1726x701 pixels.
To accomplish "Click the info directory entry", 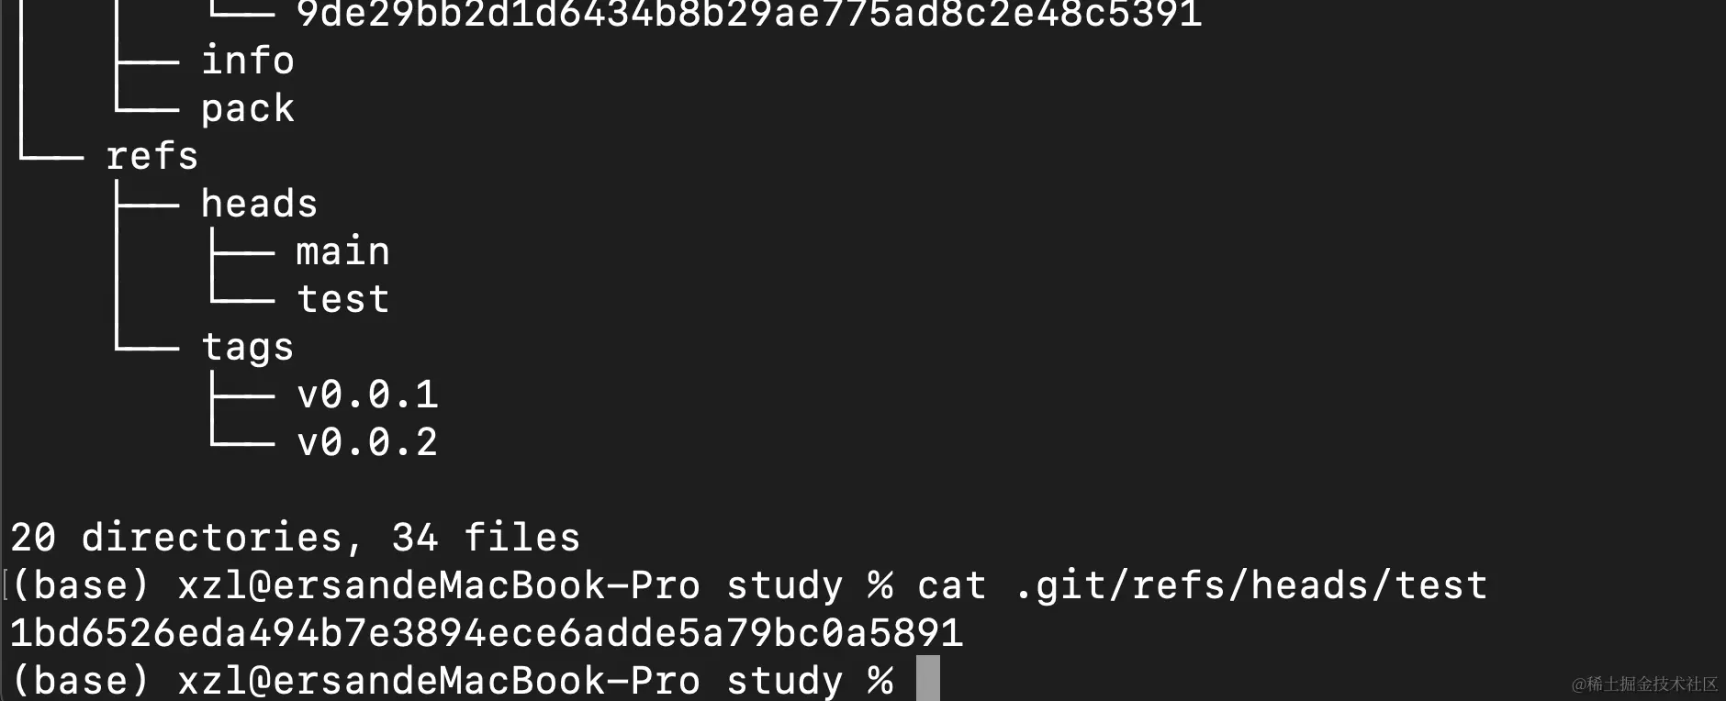I will [x=248, y=61].
